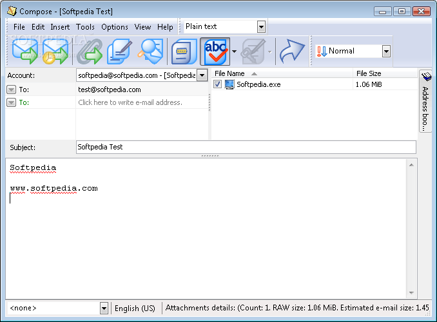Open the Help menu
Screen dimensions: 437x322
165,27
